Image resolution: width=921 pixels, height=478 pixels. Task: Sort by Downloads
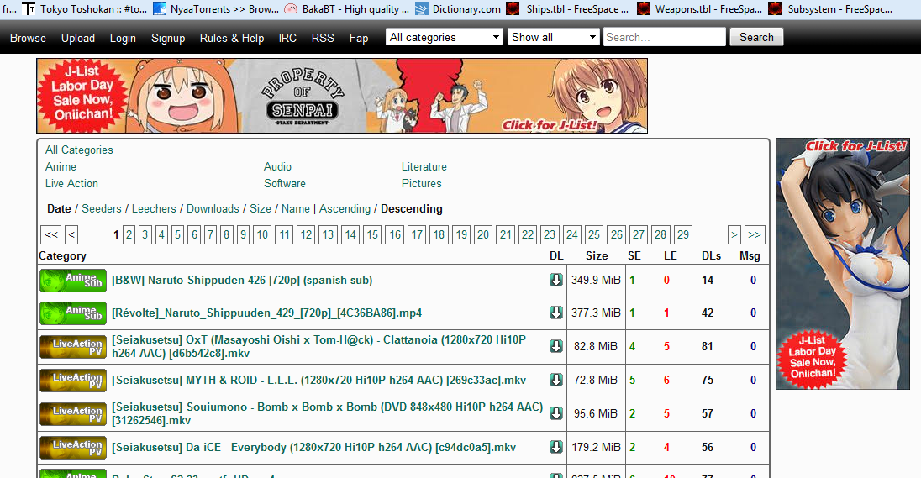[x=213, y=208]
